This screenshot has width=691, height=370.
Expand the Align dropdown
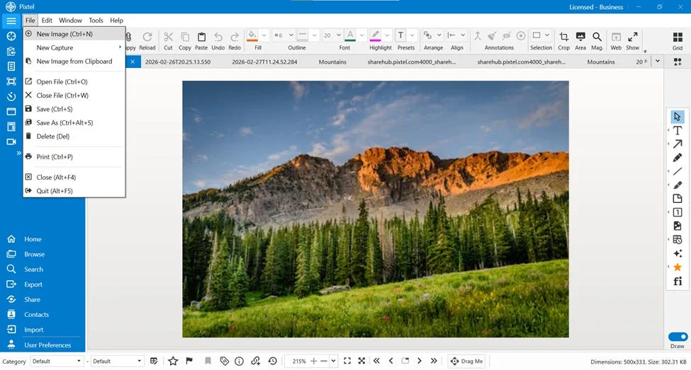click(463, 35)
